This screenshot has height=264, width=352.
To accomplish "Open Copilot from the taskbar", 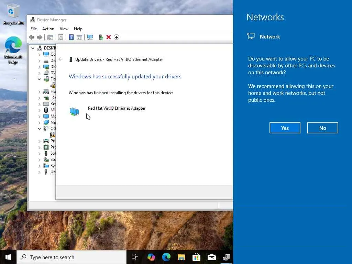I will pos(151,257).
